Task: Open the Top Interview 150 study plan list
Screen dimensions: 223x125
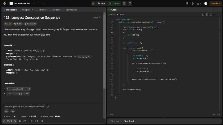Action: [20, 4]
